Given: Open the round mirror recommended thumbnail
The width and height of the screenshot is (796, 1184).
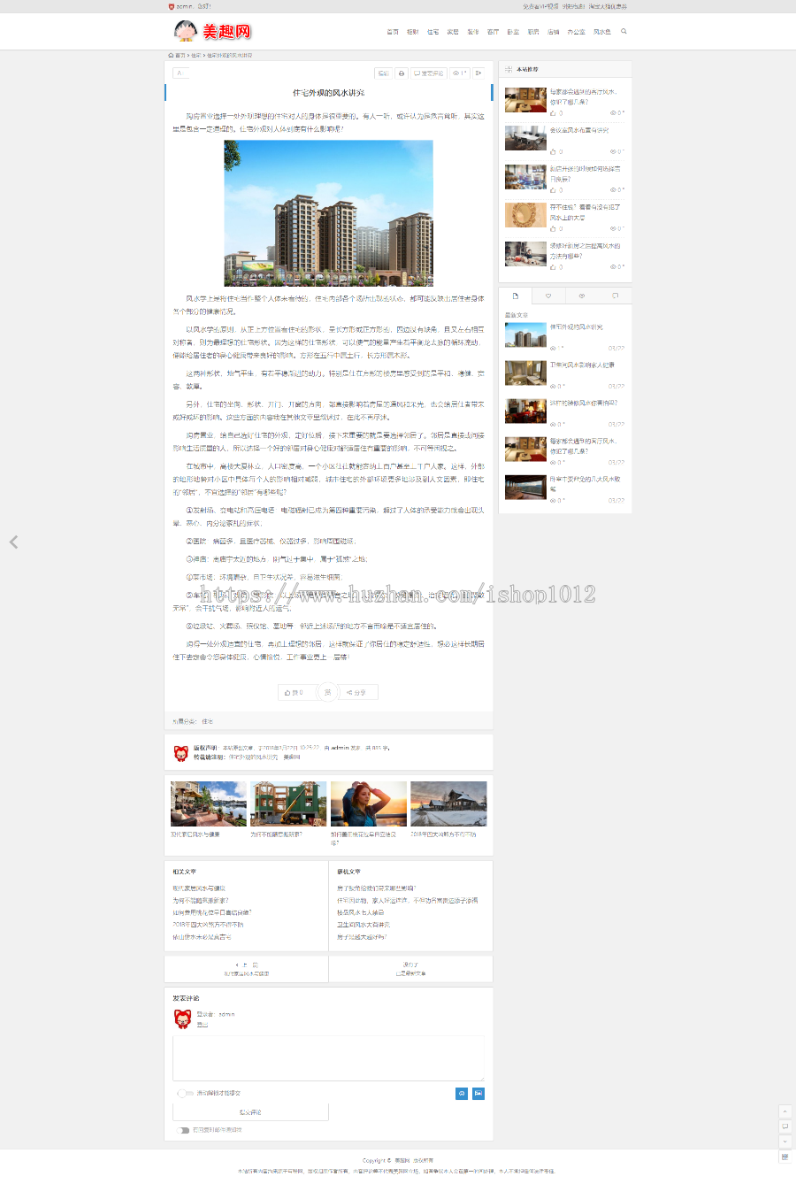Looking at the screenshot, I should [525, 215].
